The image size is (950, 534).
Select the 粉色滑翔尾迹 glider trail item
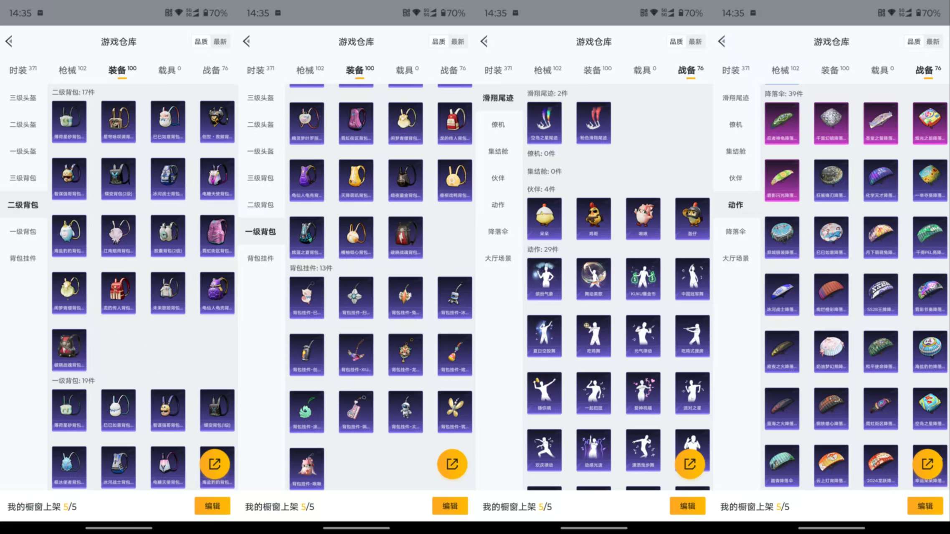593,122
